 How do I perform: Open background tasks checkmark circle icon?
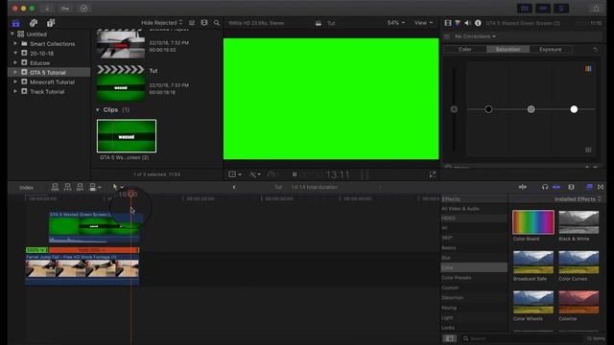(x=83, y=9)
